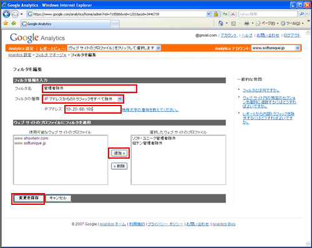312x248 pixels.
Task: Click the search magnifier icon
Action: 301,14
